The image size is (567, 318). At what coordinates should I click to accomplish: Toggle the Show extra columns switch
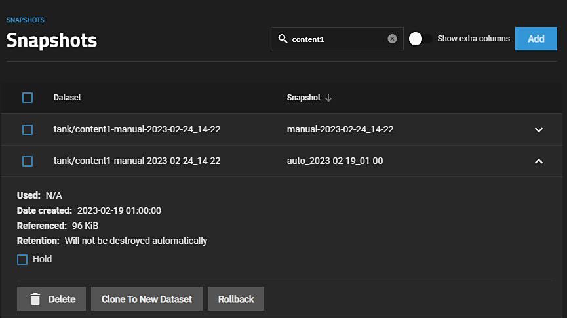420,39
